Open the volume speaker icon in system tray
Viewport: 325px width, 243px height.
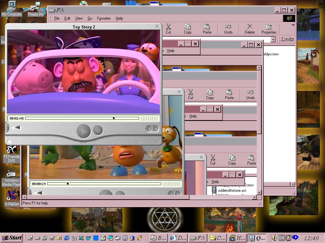(x=275, y=238)
